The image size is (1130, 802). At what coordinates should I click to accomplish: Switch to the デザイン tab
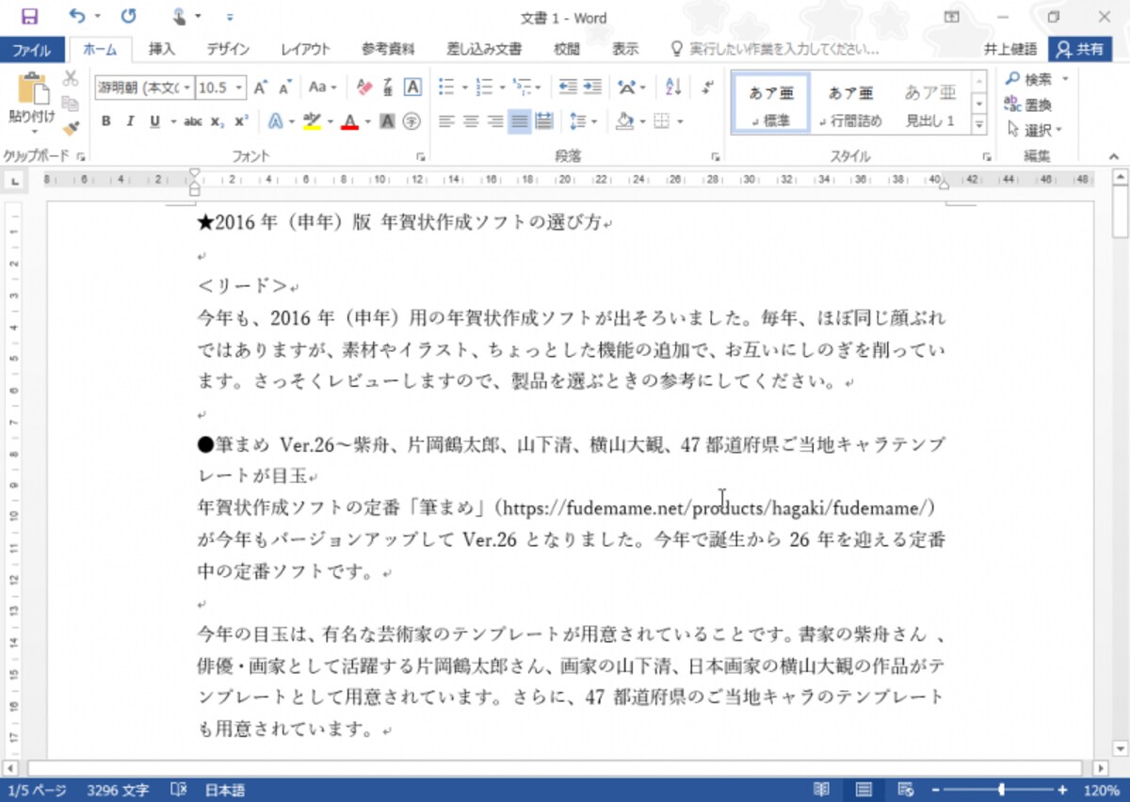(x=228, y=50)
